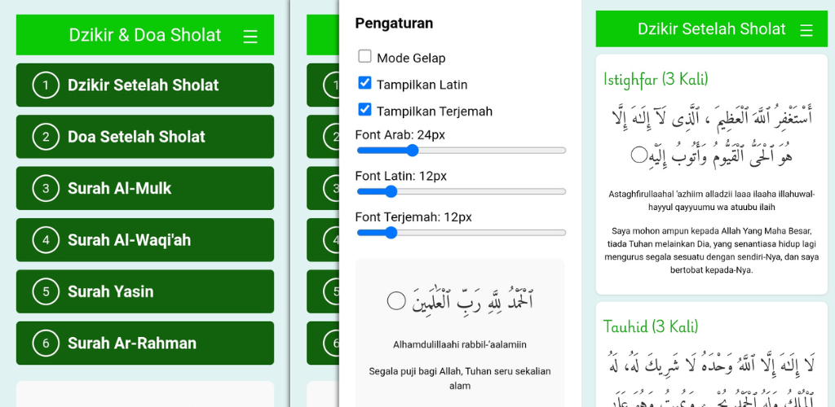Click the circled number 1 icon
This screenshot has height=407, width=835.
coord(46,85)
